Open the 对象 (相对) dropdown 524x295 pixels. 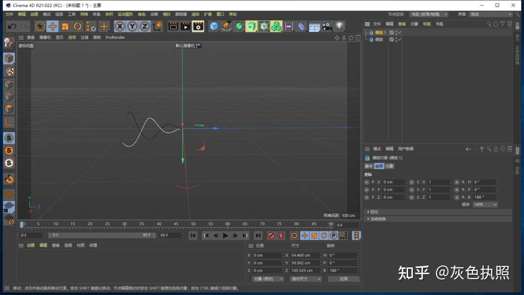[x=268, y=279]
